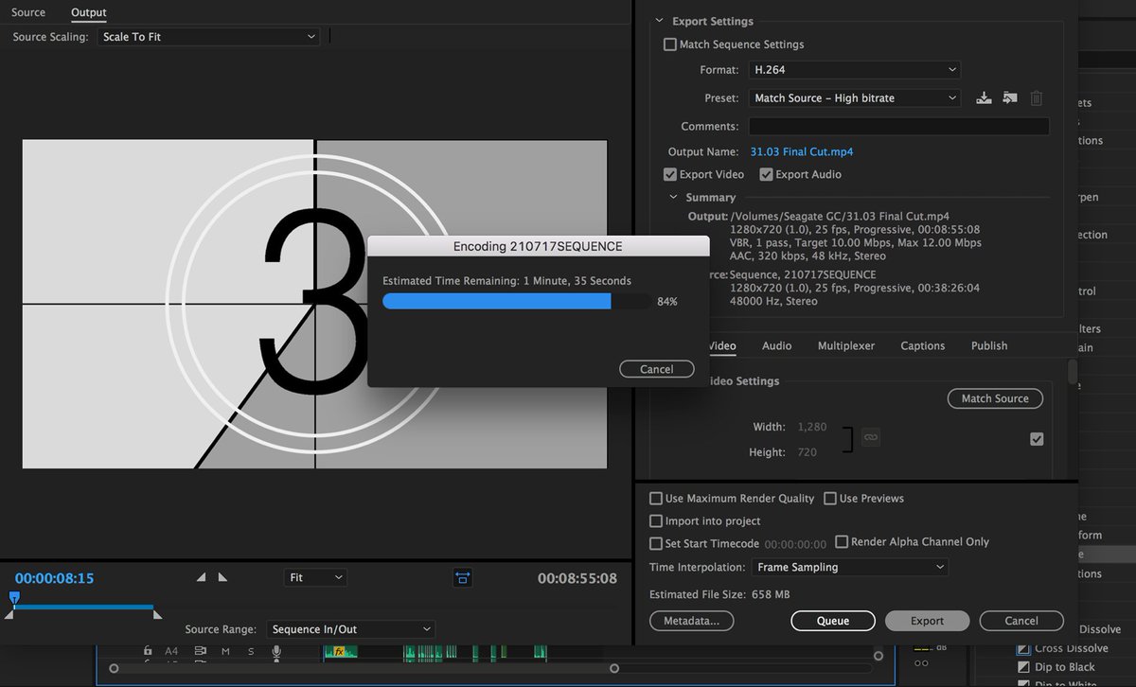Switch to the Audio tab
The width and height of the screenshot is (1136, 687).
pos(777,346)
